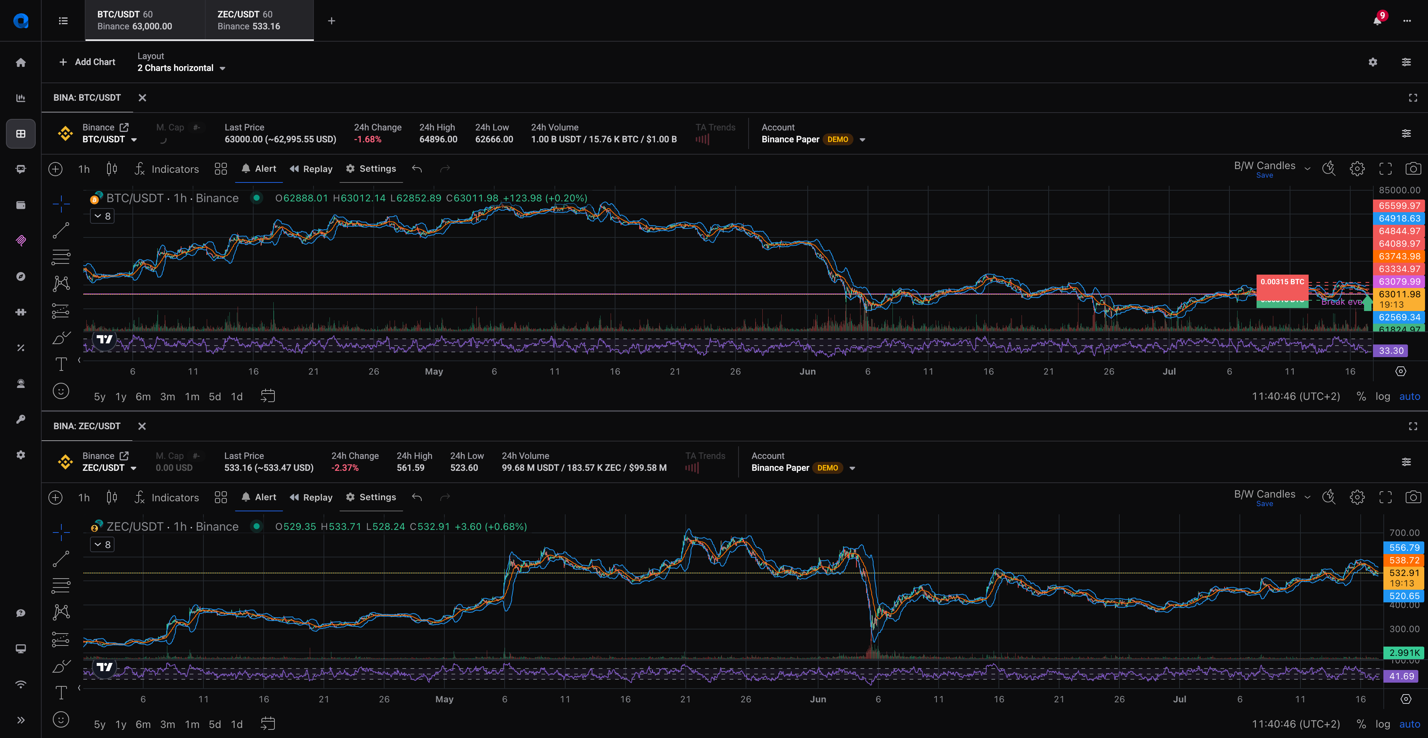Open Settings in ZEC chart toolbar

pos(371,498)
